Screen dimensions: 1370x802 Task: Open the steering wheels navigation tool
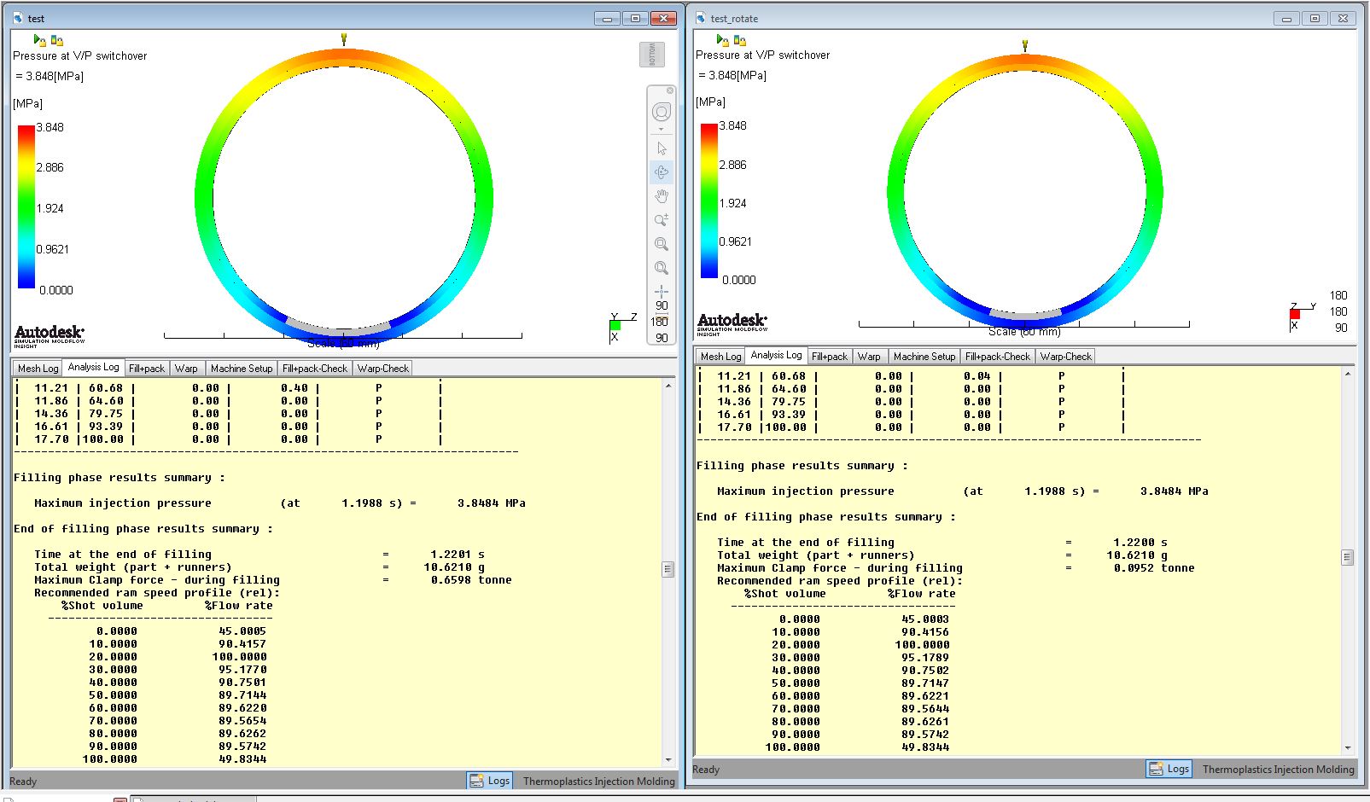[662, 112]
